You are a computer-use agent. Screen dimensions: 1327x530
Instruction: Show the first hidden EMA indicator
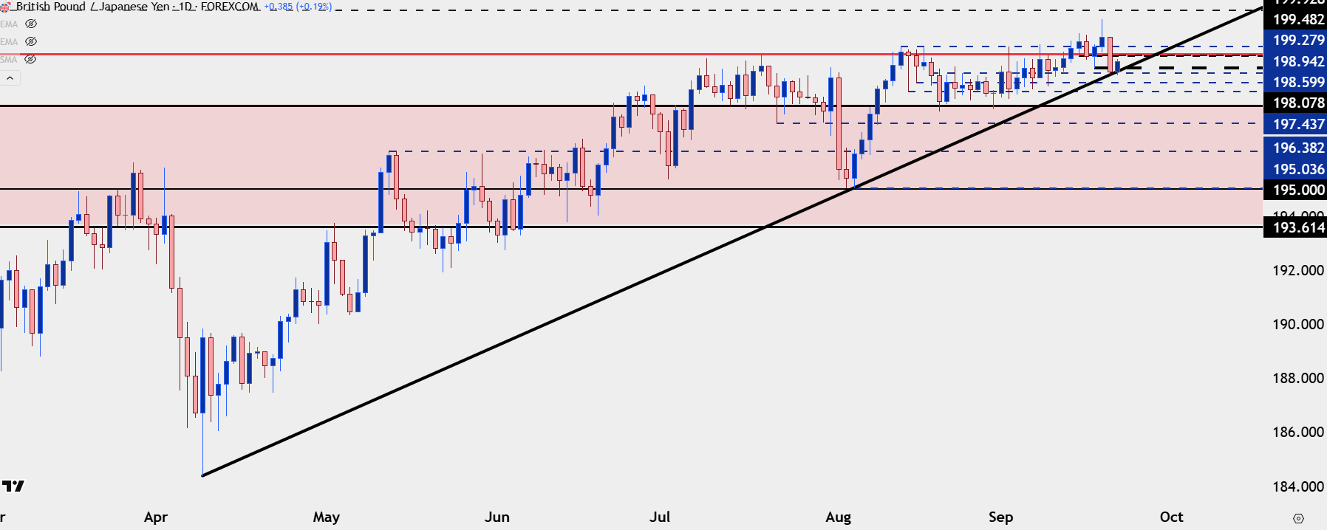pos(31,24)
